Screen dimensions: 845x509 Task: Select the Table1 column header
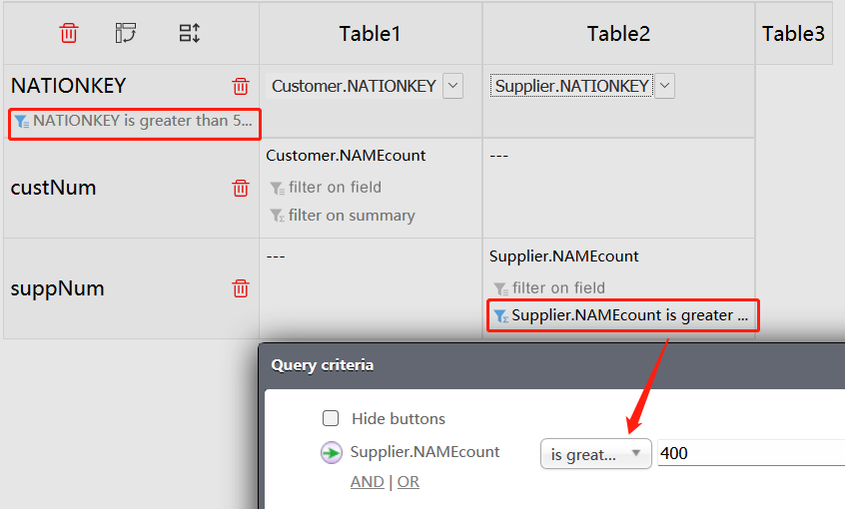tap(370, 34)
